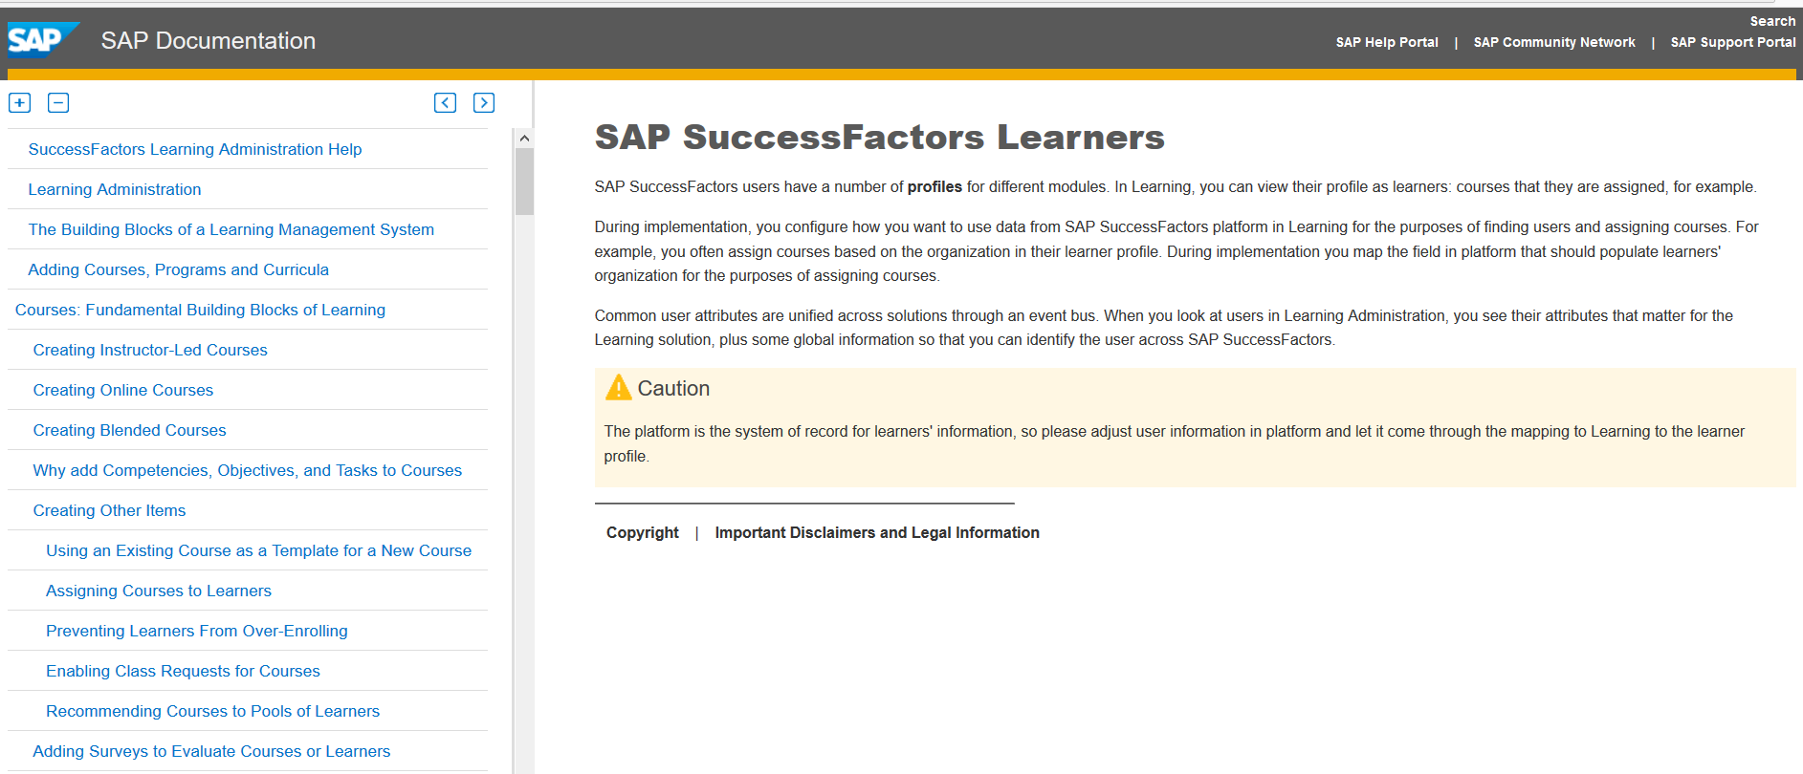The image size is (1803, 774).
Task: Open SAP Community Network link
Action: click(x=1554, y=42)
